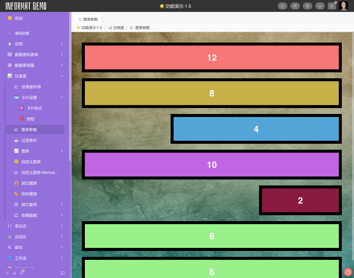This screenshot has width=354, height=278.
Task: Go to 欢迎 page in sidebar
Action: 19,18
